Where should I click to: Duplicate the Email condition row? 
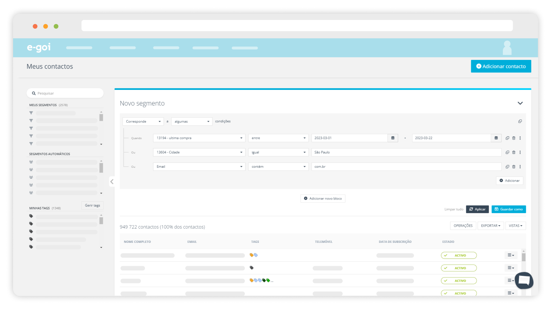[x=507, y=167]
